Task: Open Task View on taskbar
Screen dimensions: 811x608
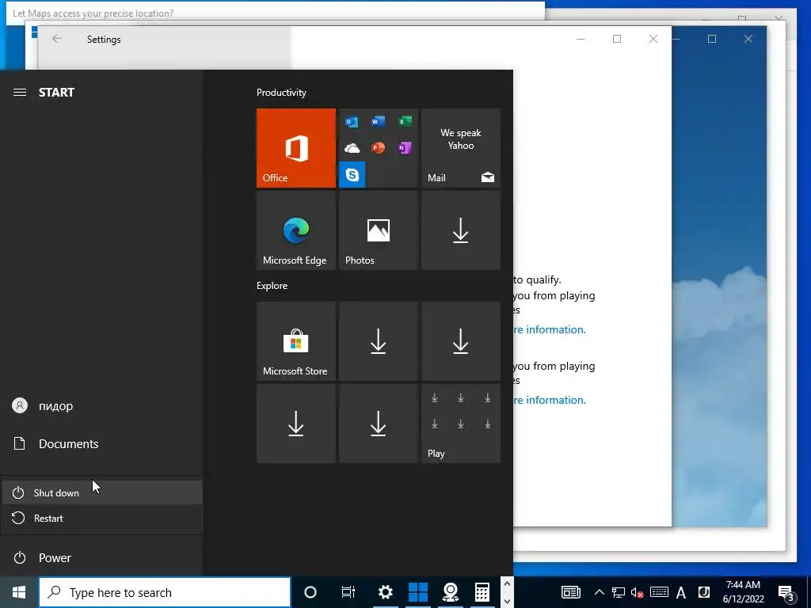Action: (348, 592)
